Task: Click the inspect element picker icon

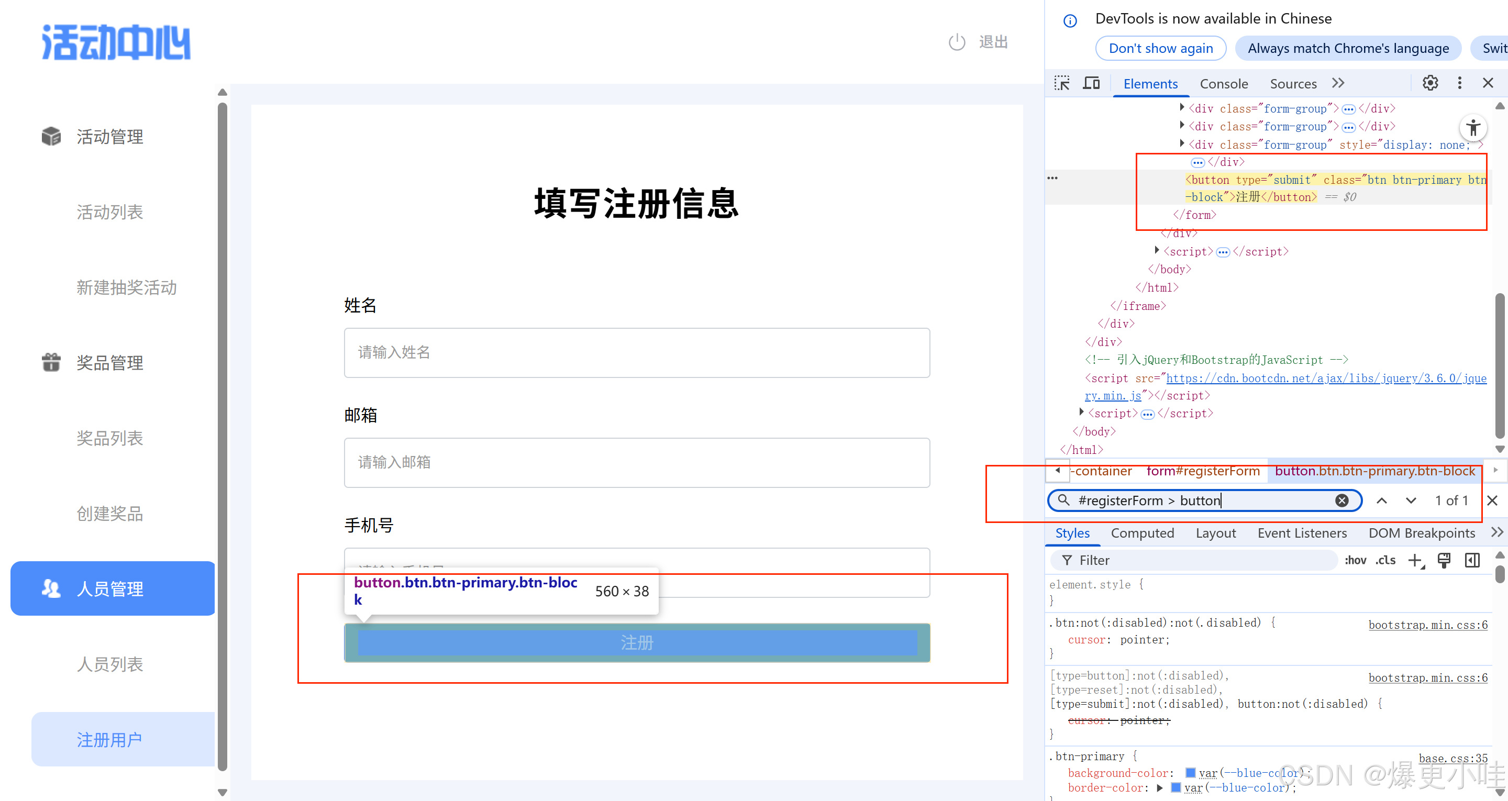Action: click(1061, 83)
